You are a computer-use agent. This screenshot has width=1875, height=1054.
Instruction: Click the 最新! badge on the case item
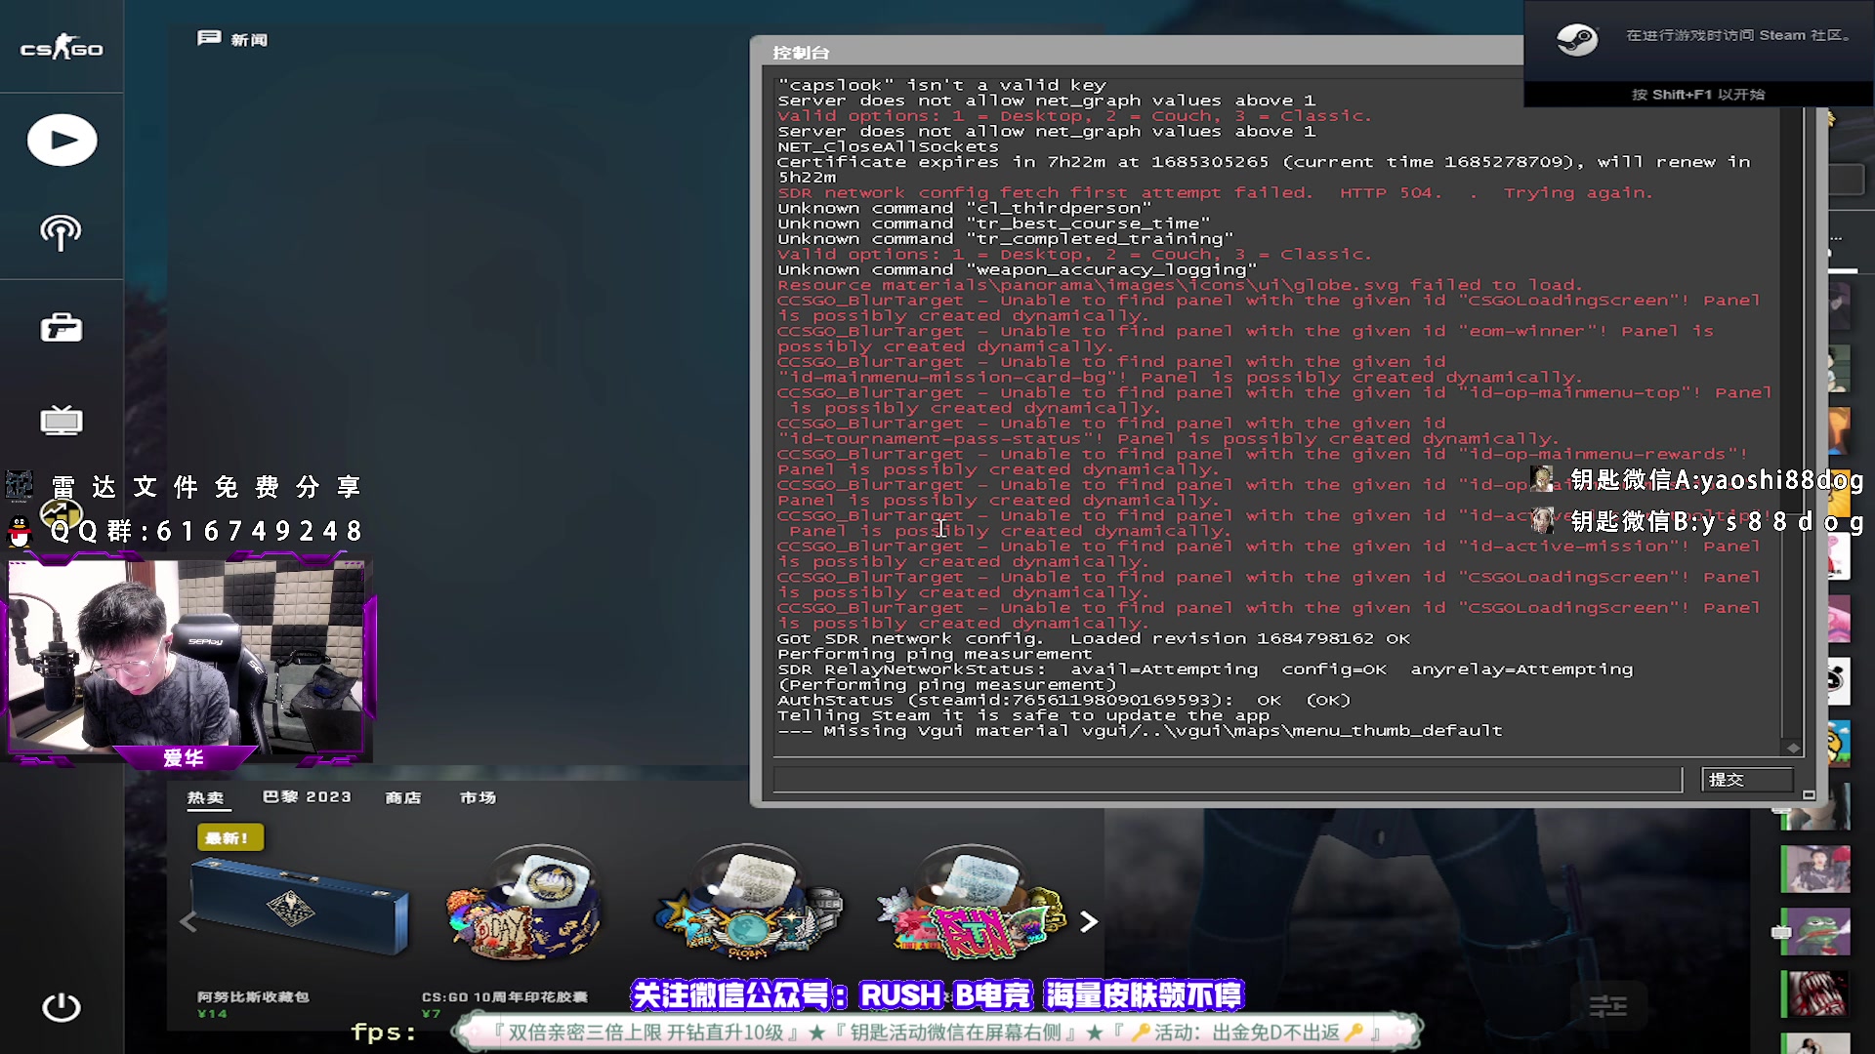pos(229,837)
